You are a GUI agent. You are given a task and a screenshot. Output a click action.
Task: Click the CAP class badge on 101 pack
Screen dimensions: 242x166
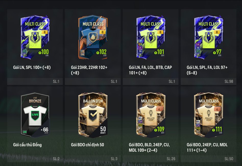click(140, 41)
